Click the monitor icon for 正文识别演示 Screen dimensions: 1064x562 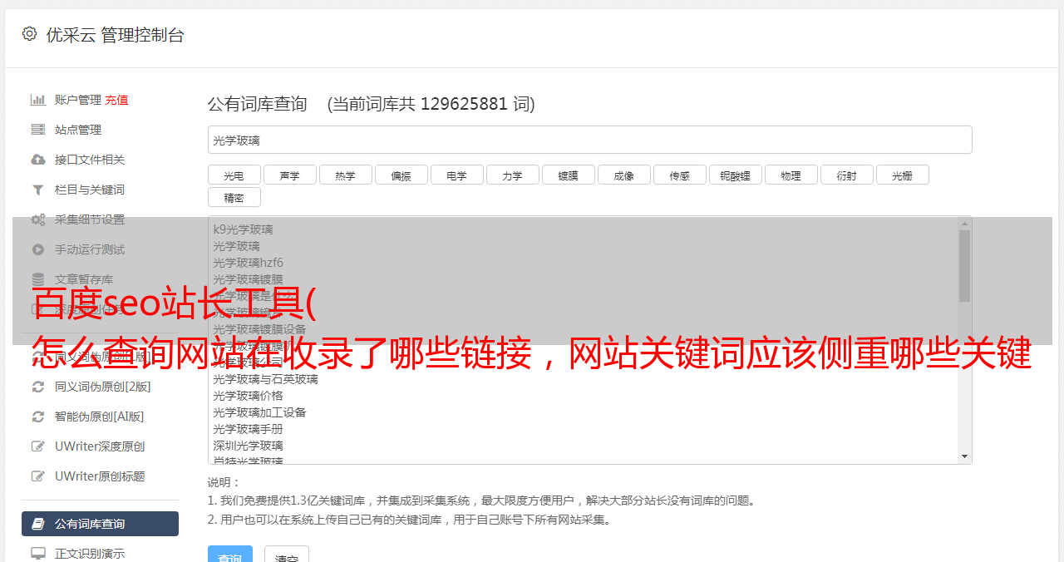(x=38, y=553)
